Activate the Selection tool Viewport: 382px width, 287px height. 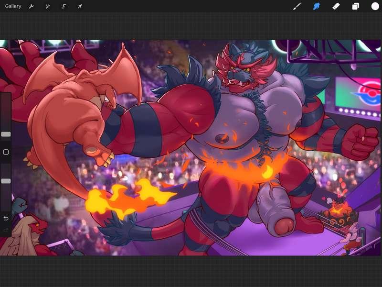tap(64, 6)
